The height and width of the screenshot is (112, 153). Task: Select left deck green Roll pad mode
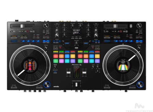coord(62,52)
